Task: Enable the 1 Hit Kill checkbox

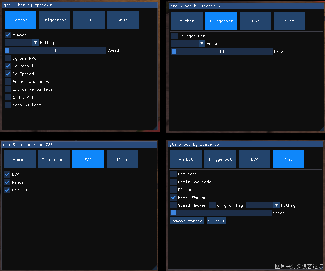Action: [x=8, y=97]
